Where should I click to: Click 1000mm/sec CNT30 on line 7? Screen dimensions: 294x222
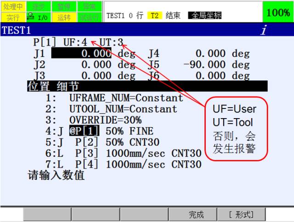153,164
